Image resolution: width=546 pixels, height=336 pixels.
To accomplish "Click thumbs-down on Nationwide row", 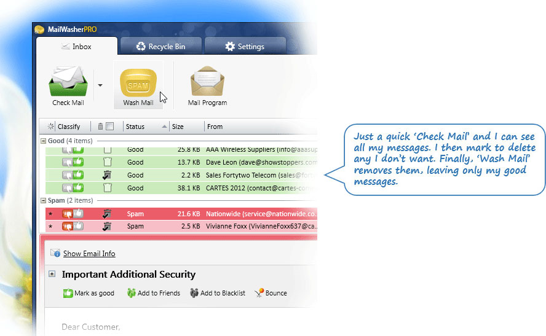I will pos(68,214).
